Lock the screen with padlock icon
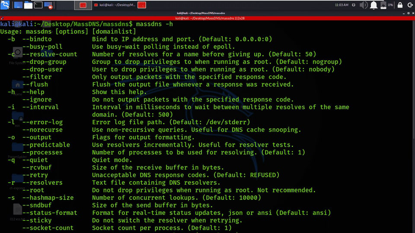Viewport: 415px width, 233px height. pyautogui.click(x=400, y=5)
